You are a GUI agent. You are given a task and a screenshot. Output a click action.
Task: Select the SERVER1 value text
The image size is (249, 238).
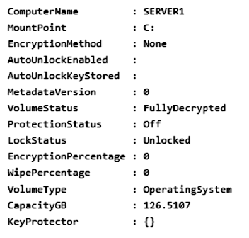tap(164, 11)
